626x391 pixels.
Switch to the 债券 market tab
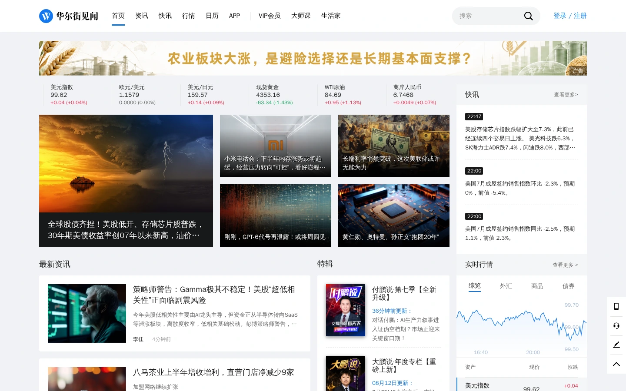[569, 286]
